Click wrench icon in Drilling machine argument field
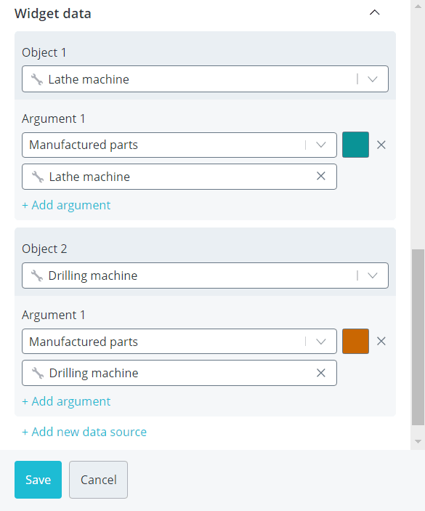This screenshot has width=425, height=511. [x=38, y=373]
